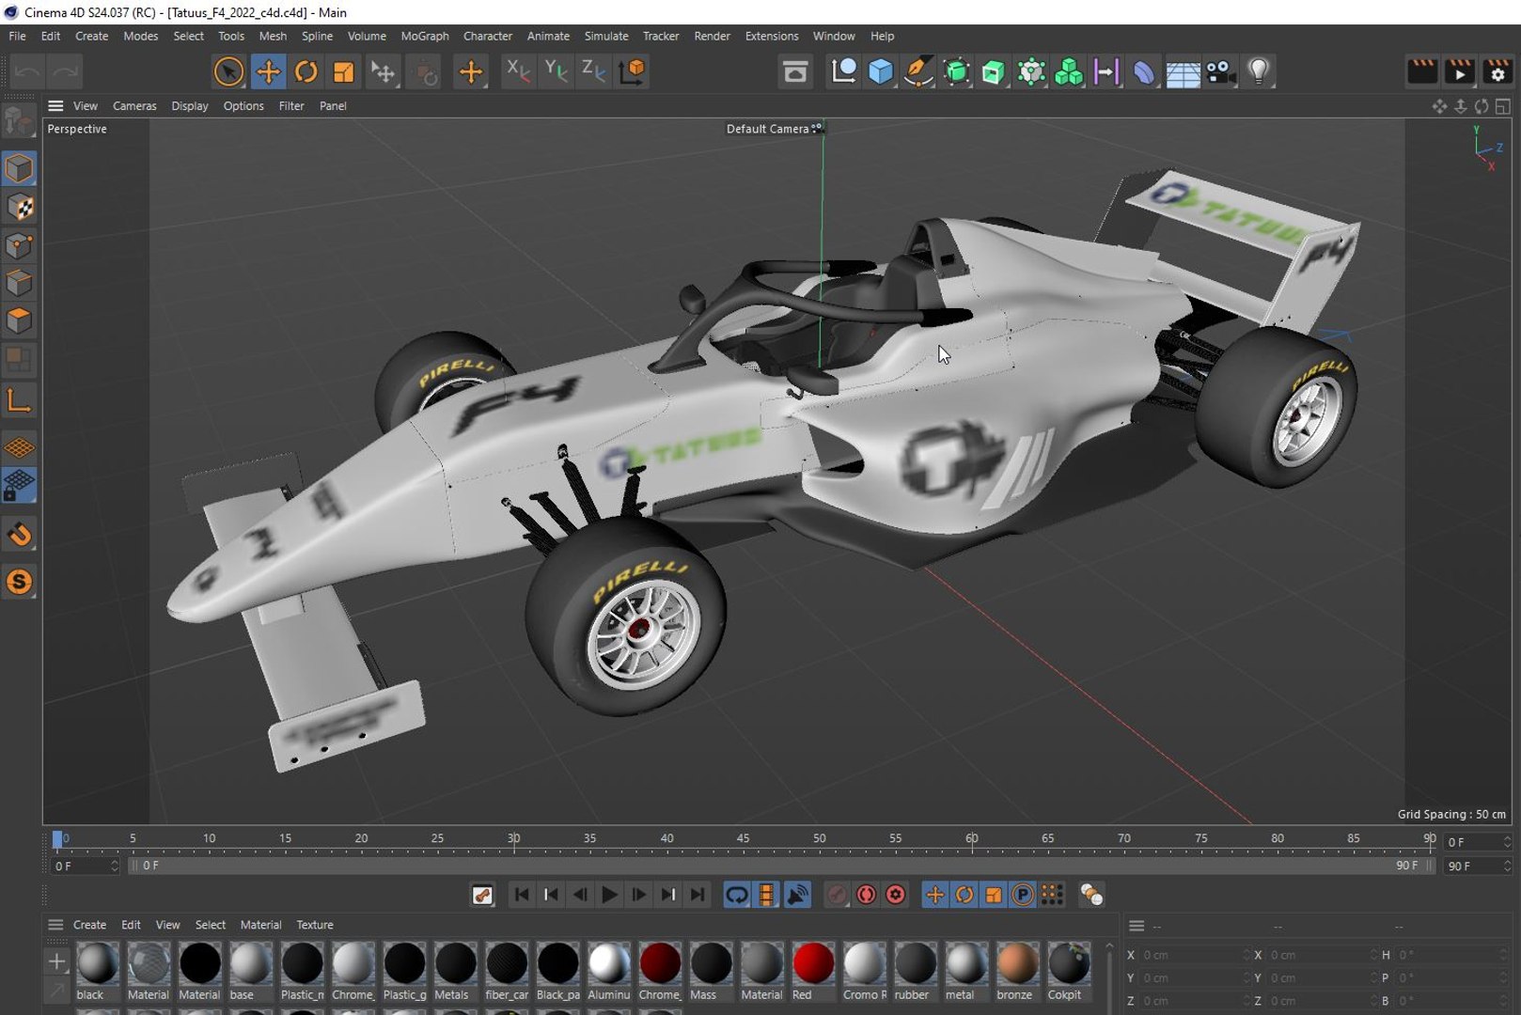Toggle viewport maximize icon
The image size is (1521, 1015).
tap(1503, 106)
